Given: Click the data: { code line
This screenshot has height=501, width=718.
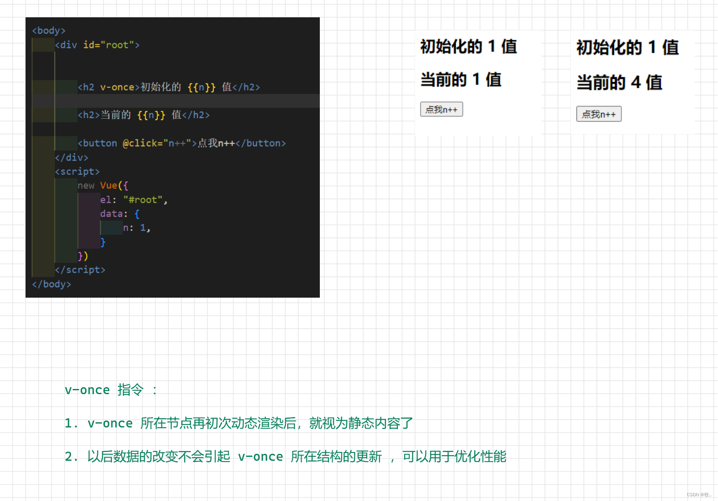Looking at the screenshot, I should click(120, 214).
